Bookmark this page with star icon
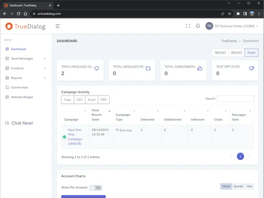Viewport: 264px width, 198px height. pos(230,14)
